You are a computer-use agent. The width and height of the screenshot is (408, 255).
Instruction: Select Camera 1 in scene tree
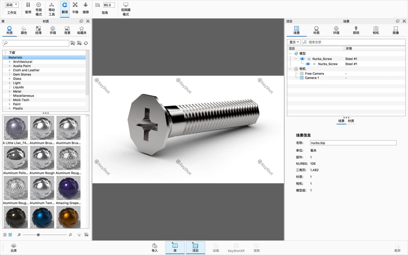312,78
